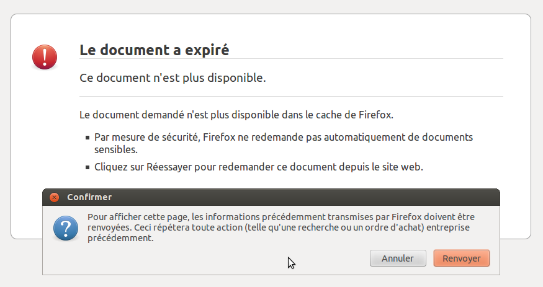Click the blue question mark icon
Image resolution: width=543 pixels, height=287 pixels.
[x=65, y=228]
